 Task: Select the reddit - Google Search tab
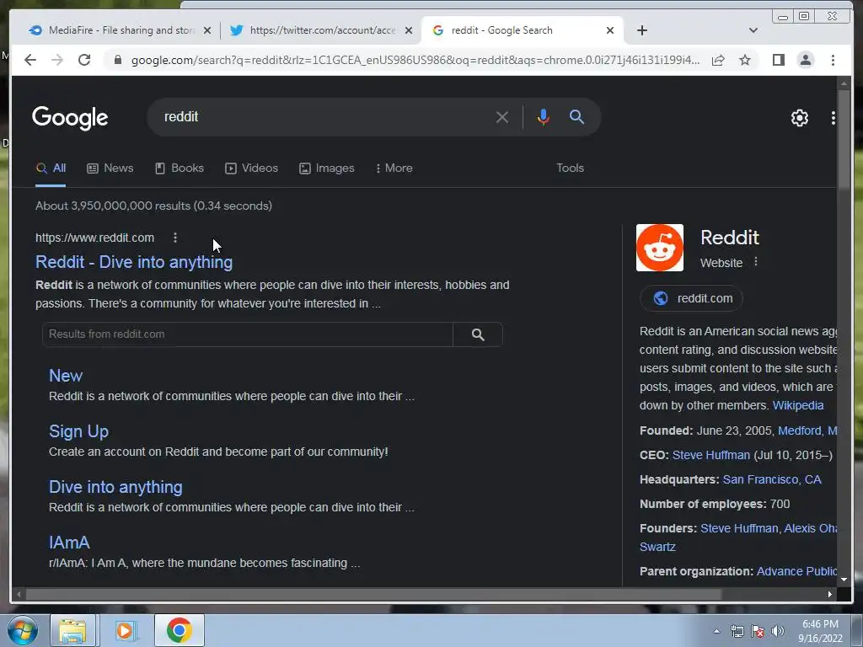[522, 30]
